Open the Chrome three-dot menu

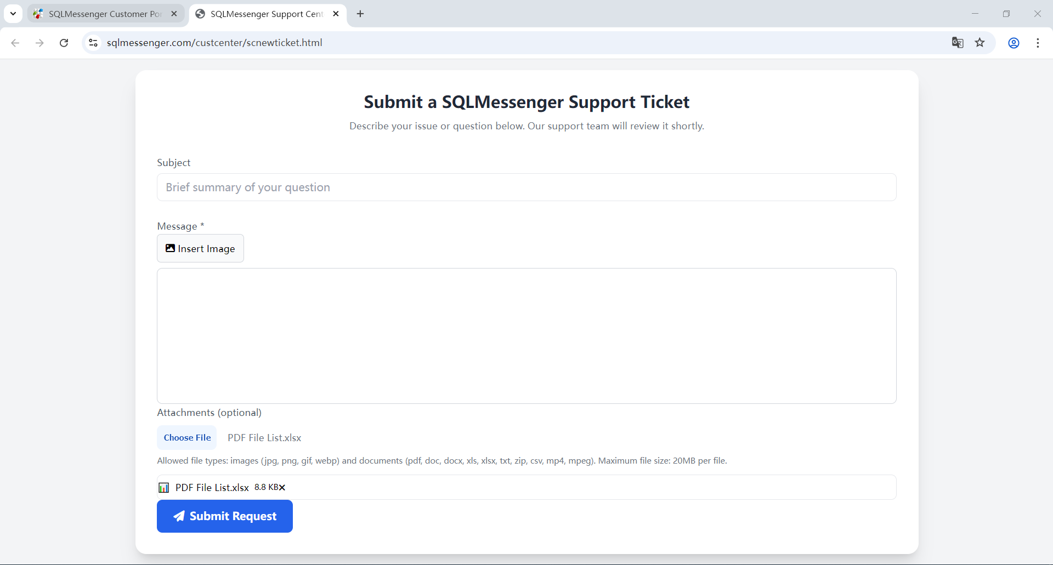click(x=1038, y=43)
